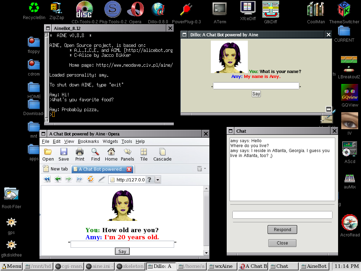Click the Save floppy disk icon

pos(64,154)
